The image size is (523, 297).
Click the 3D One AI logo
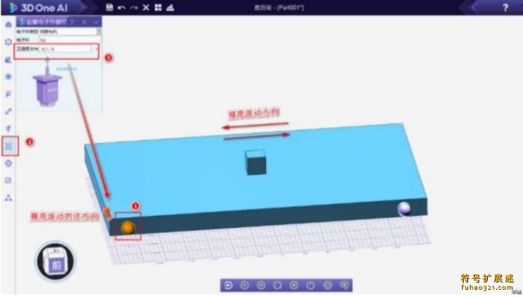pos(39,8)
